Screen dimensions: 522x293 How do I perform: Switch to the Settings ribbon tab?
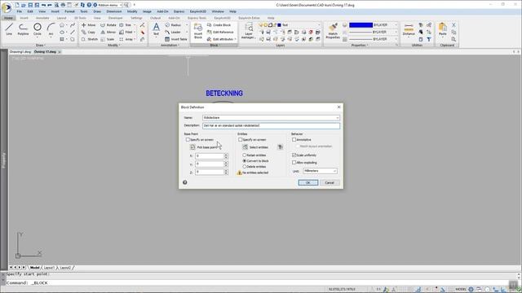(x=136, y=18)
